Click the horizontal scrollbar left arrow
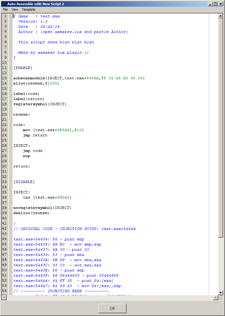225x316 pixels. 4,297
